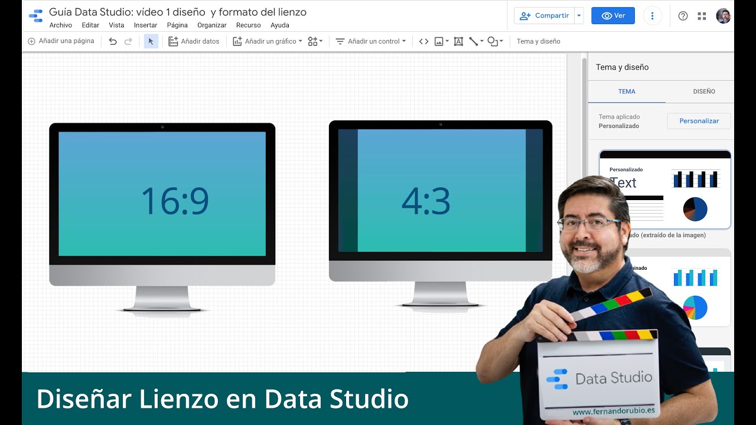Click the Compartir button

point(545,16)
